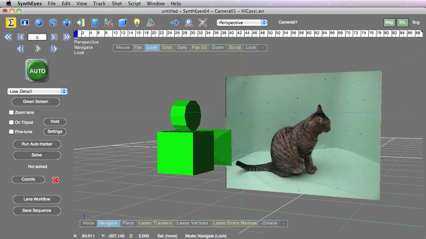Viewport: 426px width, 239px height.
Task: Click the current frame number field
Action: tap(37, 37)
